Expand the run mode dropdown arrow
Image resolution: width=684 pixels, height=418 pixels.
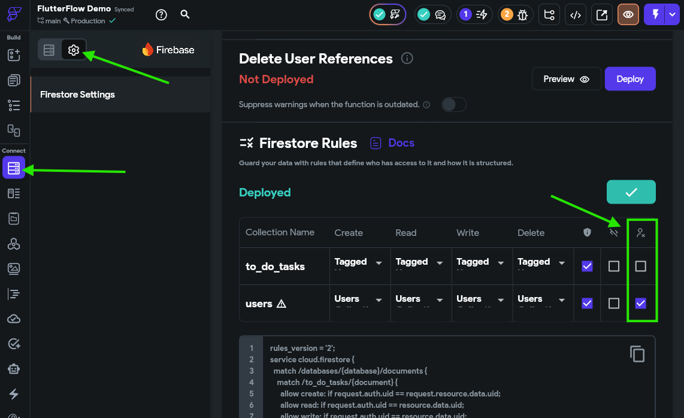pos(672,15)
